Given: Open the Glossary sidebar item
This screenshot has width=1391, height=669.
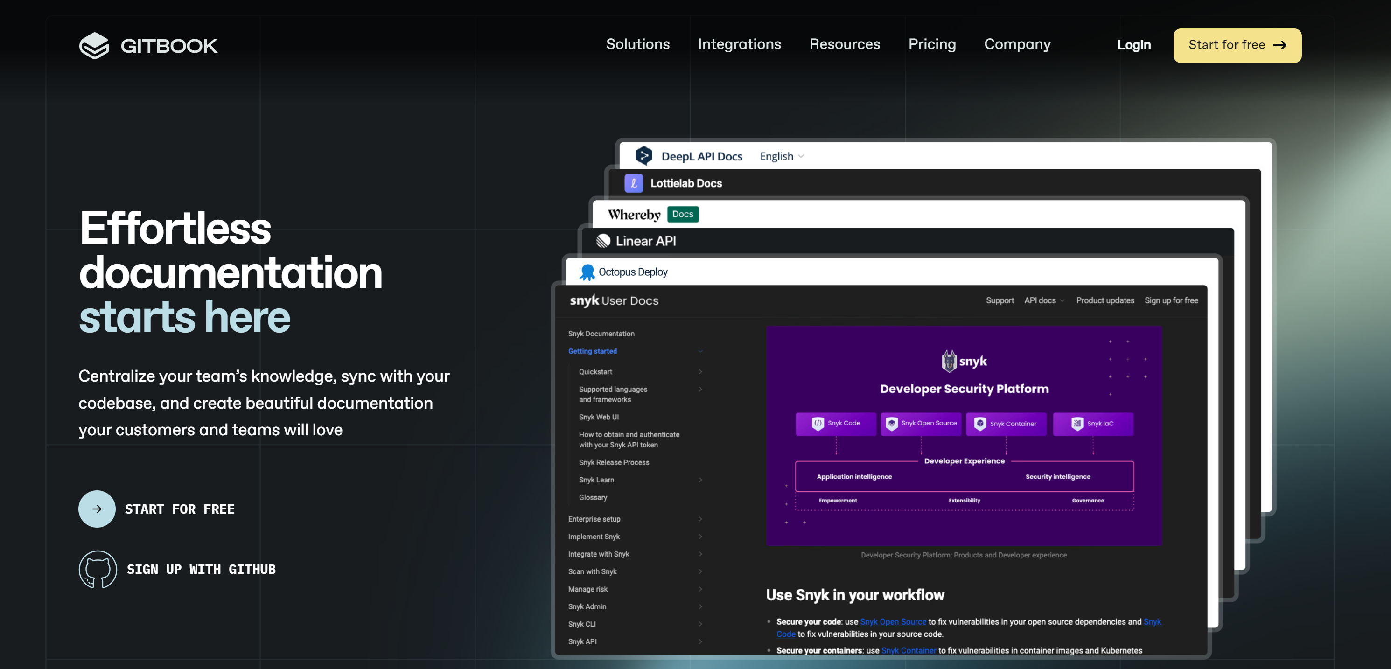Looking at the screenshot, I should pos(593,497).
